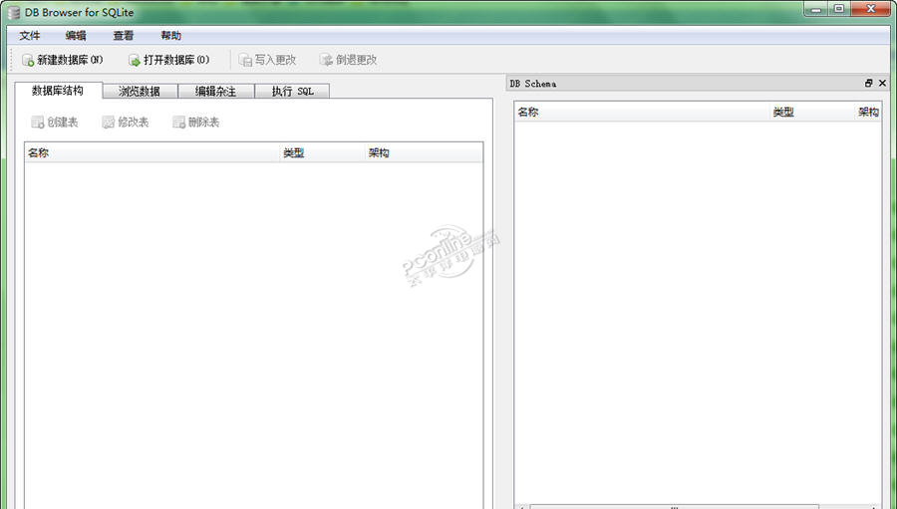Screen dimensions: 897x509
Task: Switch to the 数据库结构 tab
Action: 58,91
